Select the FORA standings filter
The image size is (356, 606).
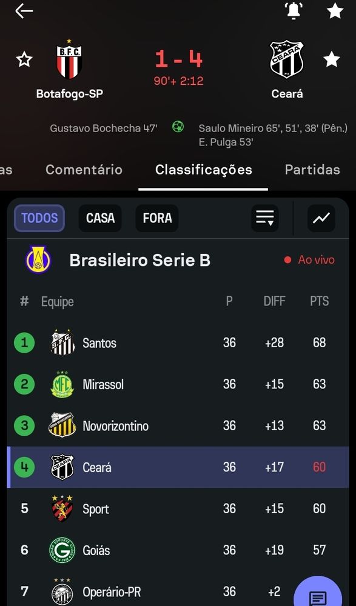click(156, 218)
